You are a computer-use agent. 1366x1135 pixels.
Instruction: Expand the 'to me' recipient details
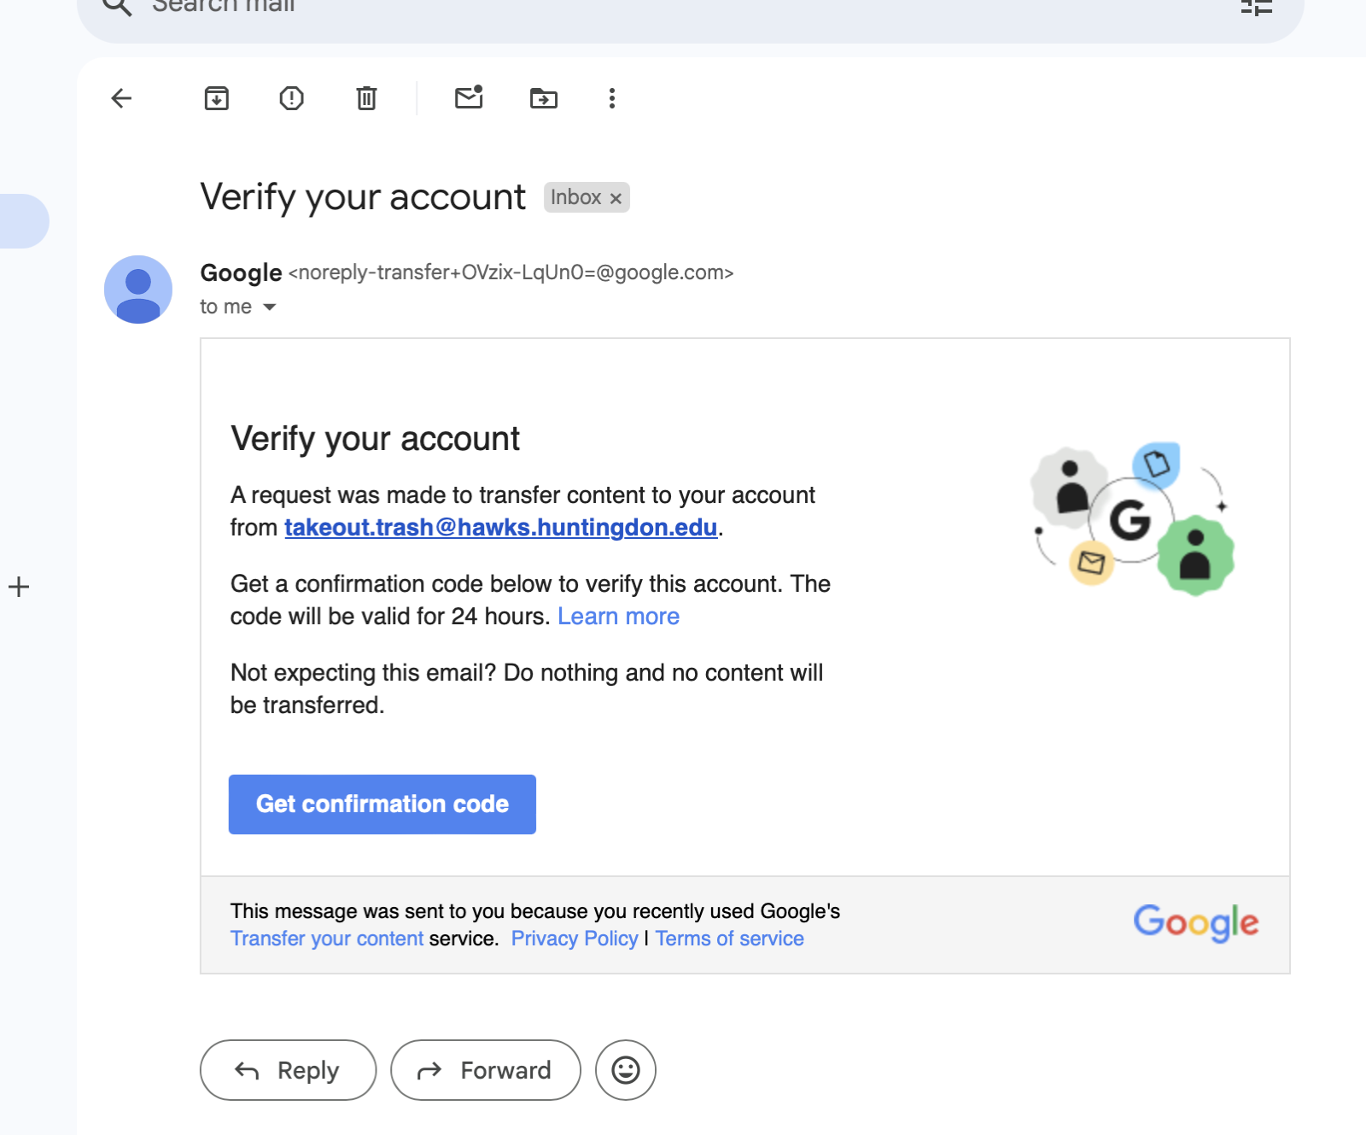(x=270, y=307)
